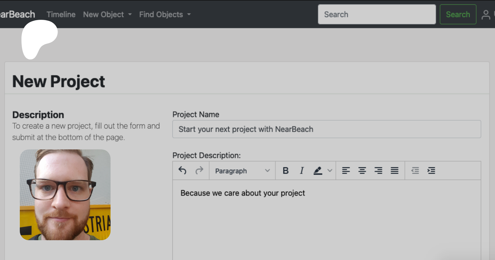The width and height of the screenshot is (495, 260).
Task: Open the user profile icon
Action: [486, 15]
